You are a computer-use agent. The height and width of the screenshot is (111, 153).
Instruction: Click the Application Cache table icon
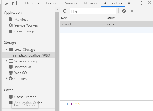11,103
